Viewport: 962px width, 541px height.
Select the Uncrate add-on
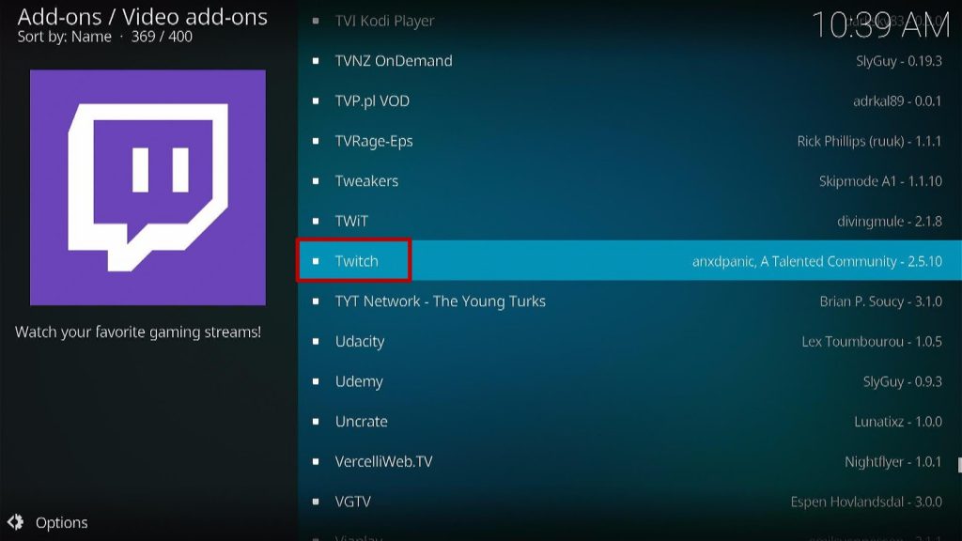pos(630,422)
